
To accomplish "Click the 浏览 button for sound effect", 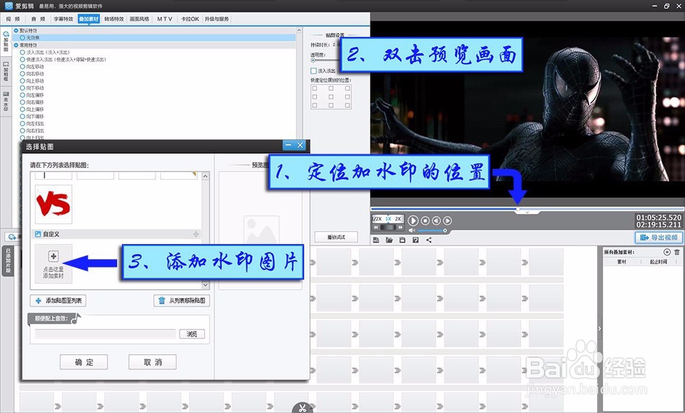I will pyautogui.click(x=192, y=334).
